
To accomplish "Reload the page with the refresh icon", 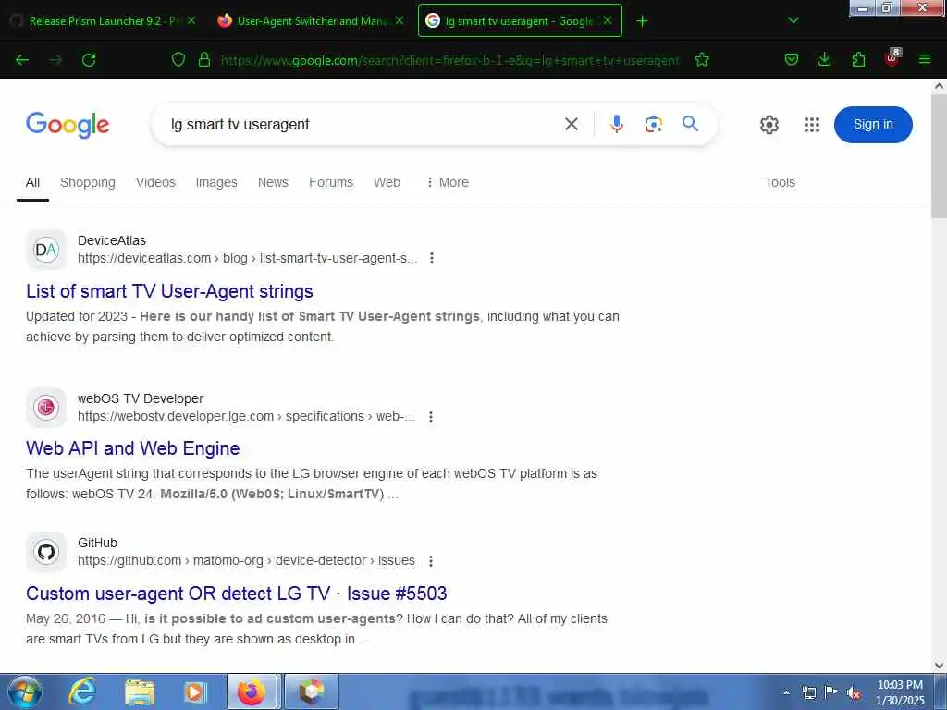I will [89, 60].
